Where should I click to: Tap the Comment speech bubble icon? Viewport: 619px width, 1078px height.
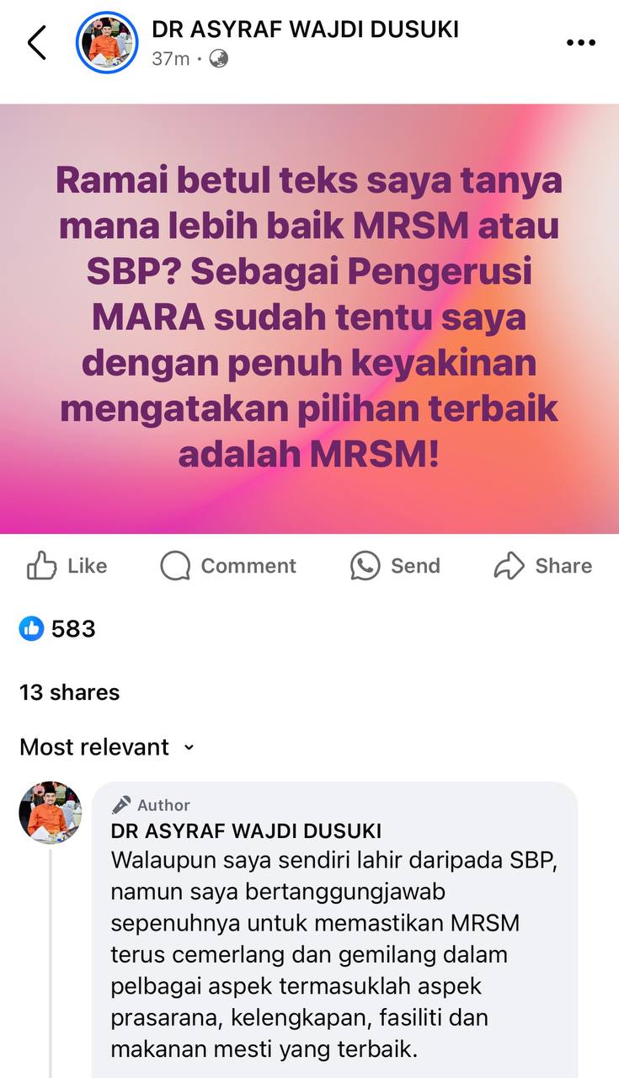tap(175, 566)
